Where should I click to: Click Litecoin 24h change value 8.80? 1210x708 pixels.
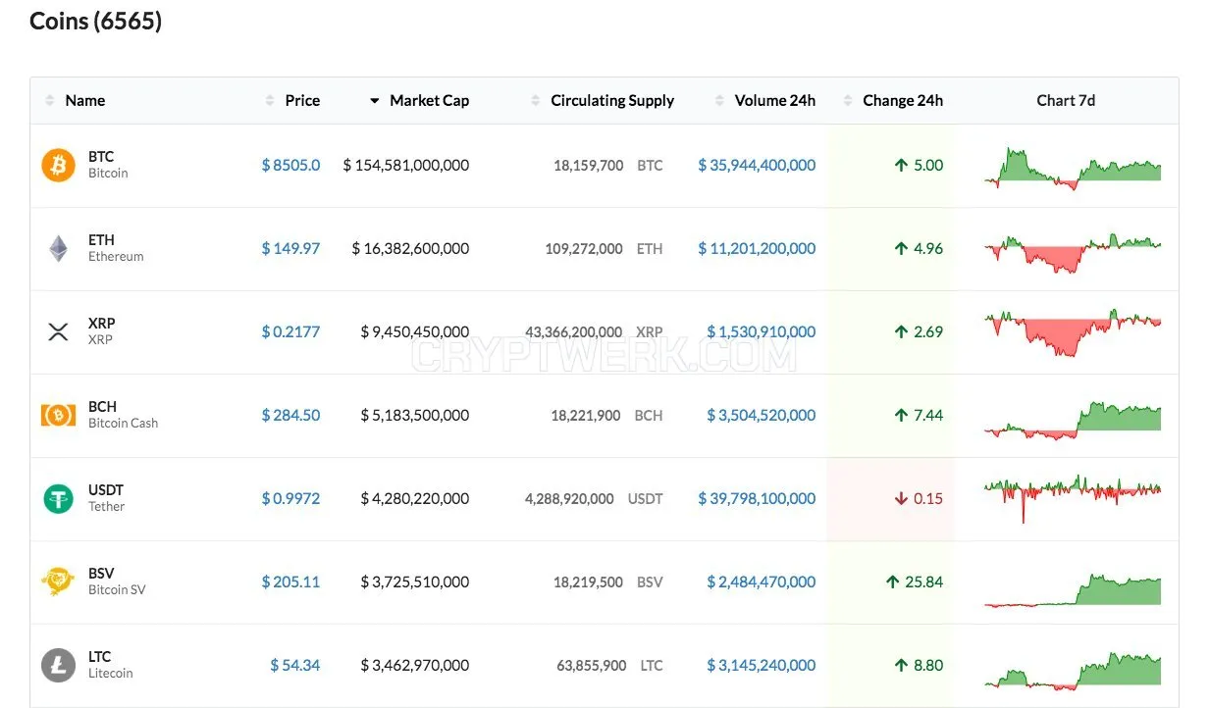(x=928, y=665)
